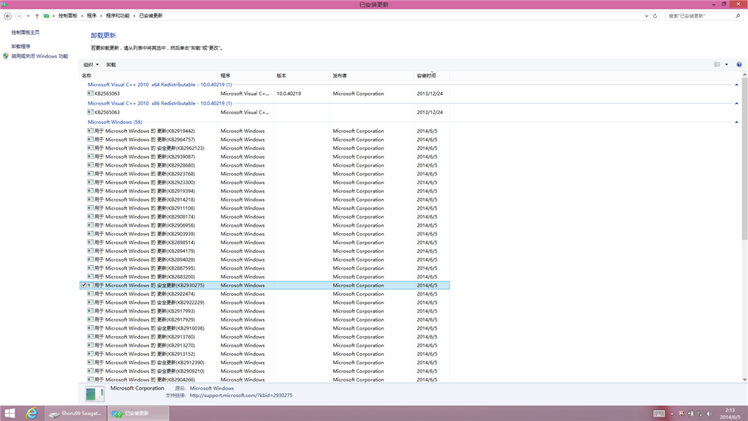The height and width of the screenshot is (421, 748).
Task: Click the scrollbar down arrow
Action: (x=744, y=379)
